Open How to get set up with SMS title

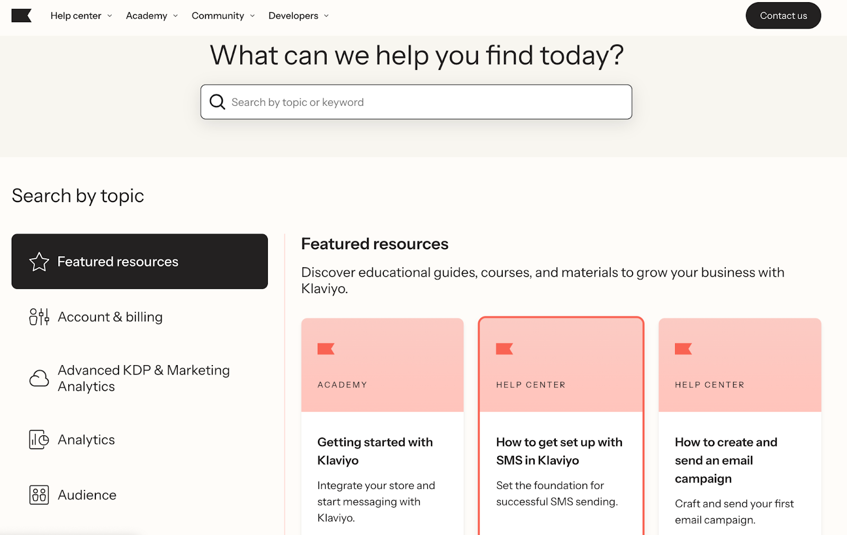tap(559, 451)
